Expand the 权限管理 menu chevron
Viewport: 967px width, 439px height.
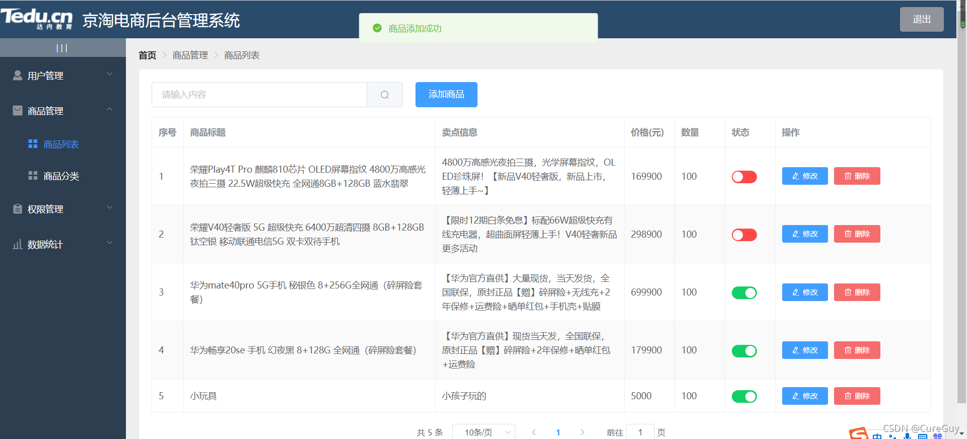pyautogui.click(x=110, y=208)
